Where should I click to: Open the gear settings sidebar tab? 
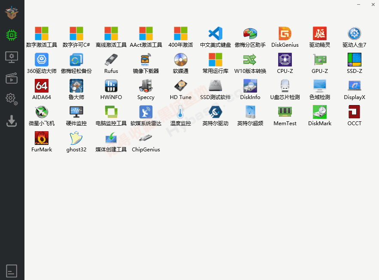(x=12, y=99)
